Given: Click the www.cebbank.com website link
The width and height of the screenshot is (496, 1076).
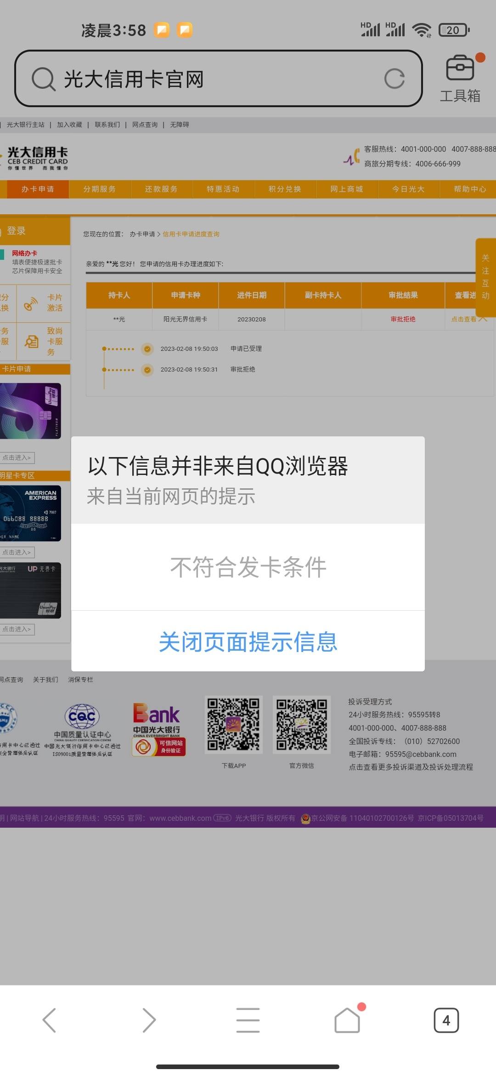Looking at the screenshot, I should point(180,818).
